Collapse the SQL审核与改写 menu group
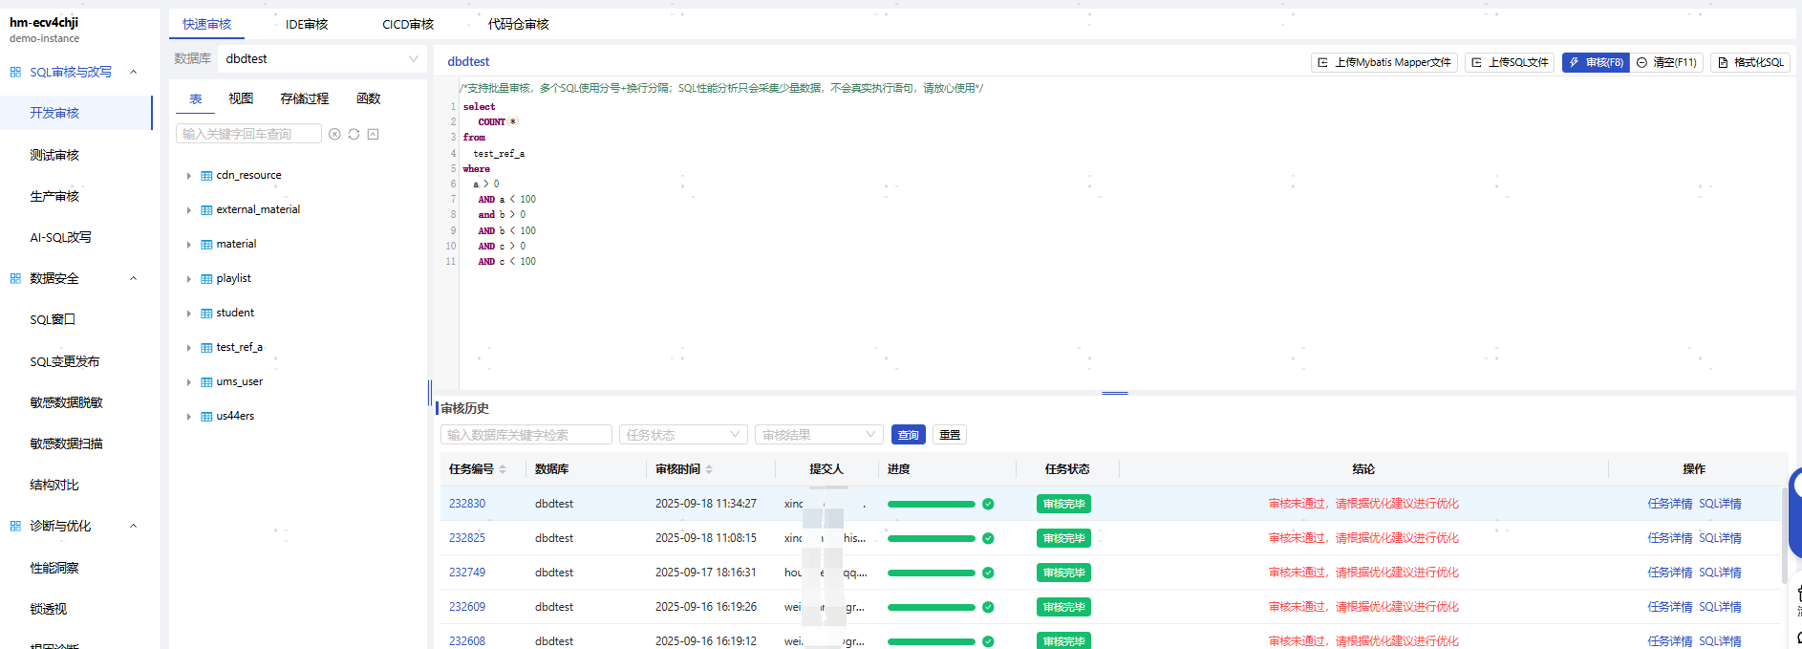The height and width of the screenshot is (649, 1802). (x=133, y=73)
